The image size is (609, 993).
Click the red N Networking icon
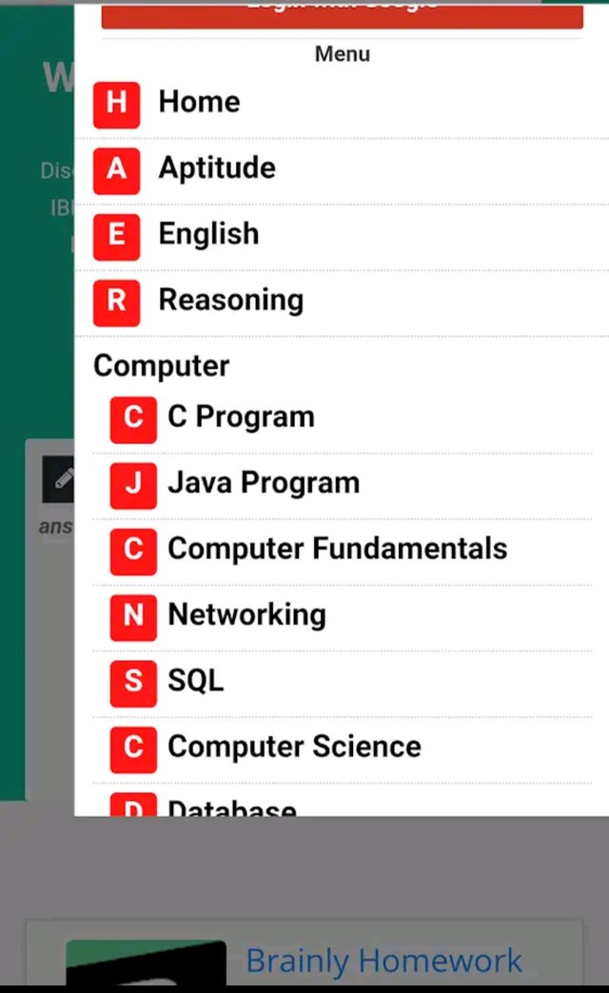pyautogui.click(x=133, y=616)
